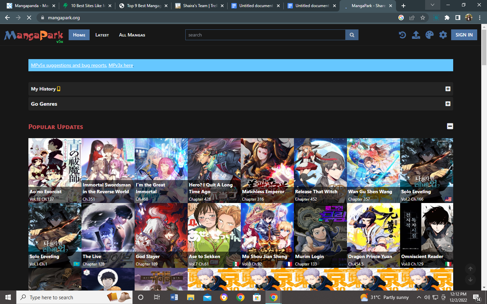The height and width of the screenshot is (304, 487).
Task: Open Matchless Emperor cover thumbnail
Action: pos(267,171)
